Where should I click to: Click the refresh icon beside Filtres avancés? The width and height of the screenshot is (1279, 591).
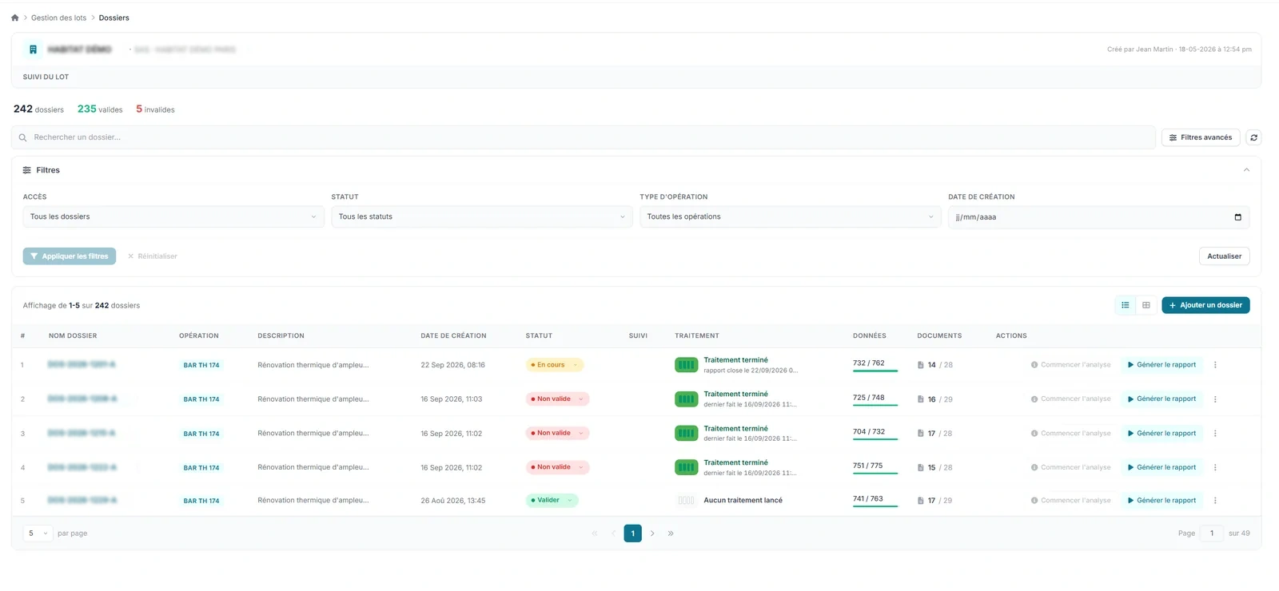coord(1253,137)
